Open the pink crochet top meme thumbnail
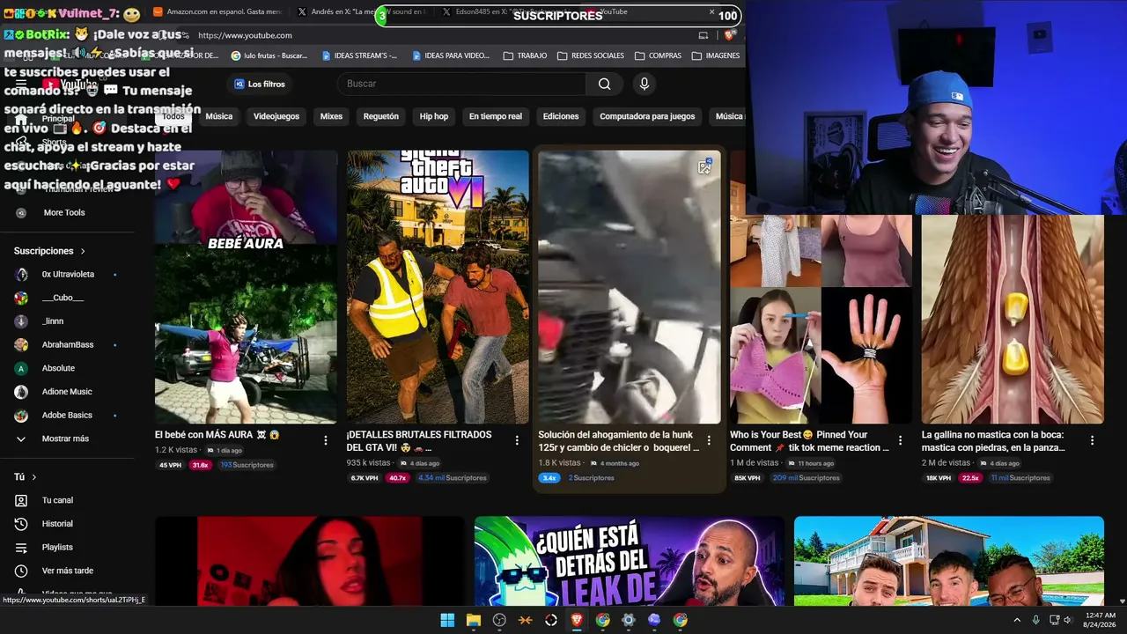Viewport: 1127px width, 634px height. point(821,319)
